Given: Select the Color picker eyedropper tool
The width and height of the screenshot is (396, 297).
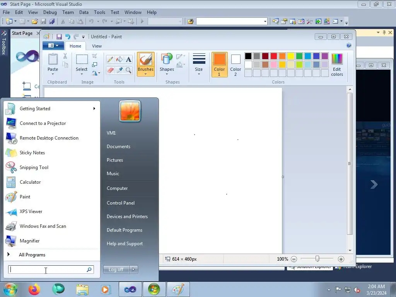Looking at the screenshot, I should point(119,70).
